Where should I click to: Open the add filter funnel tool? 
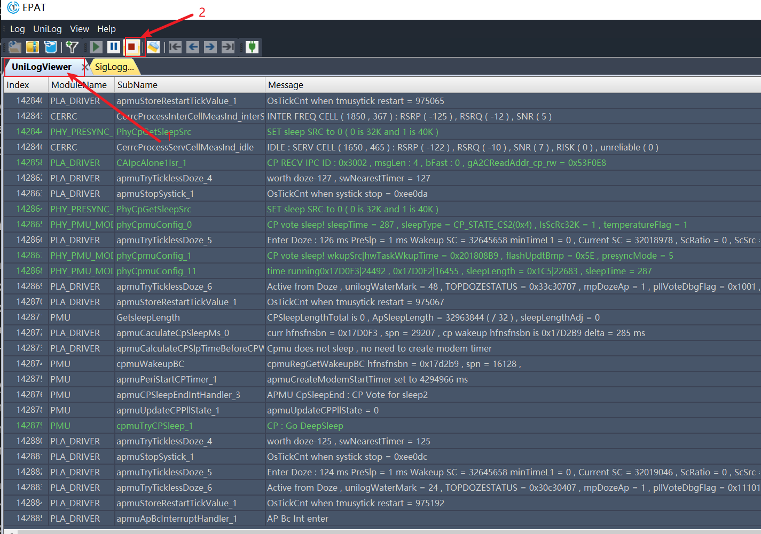click(72, 47)
